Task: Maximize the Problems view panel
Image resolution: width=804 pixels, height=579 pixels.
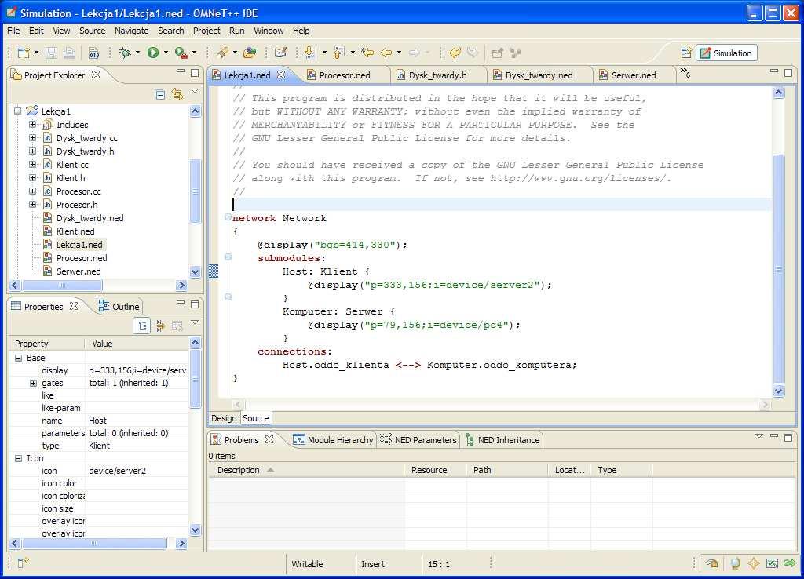Action: [788, 436]
